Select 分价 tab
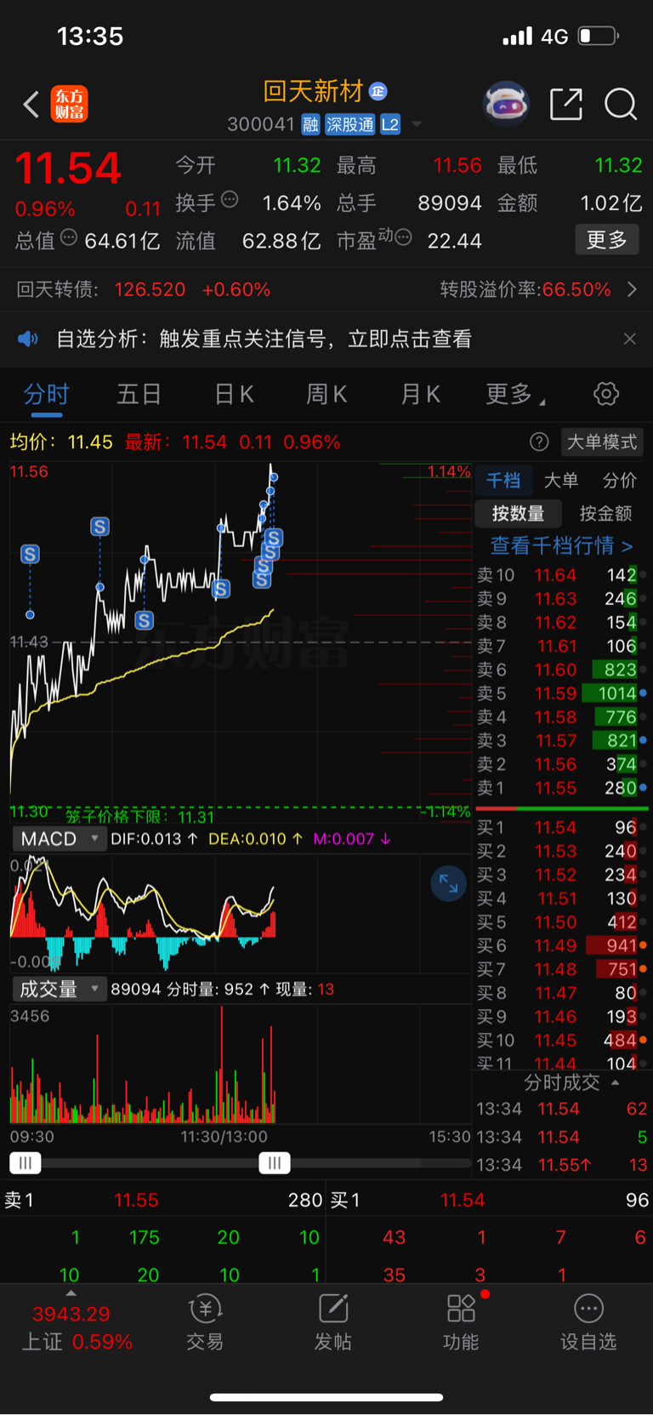The image size is (653, 1415). click(620, 480)
